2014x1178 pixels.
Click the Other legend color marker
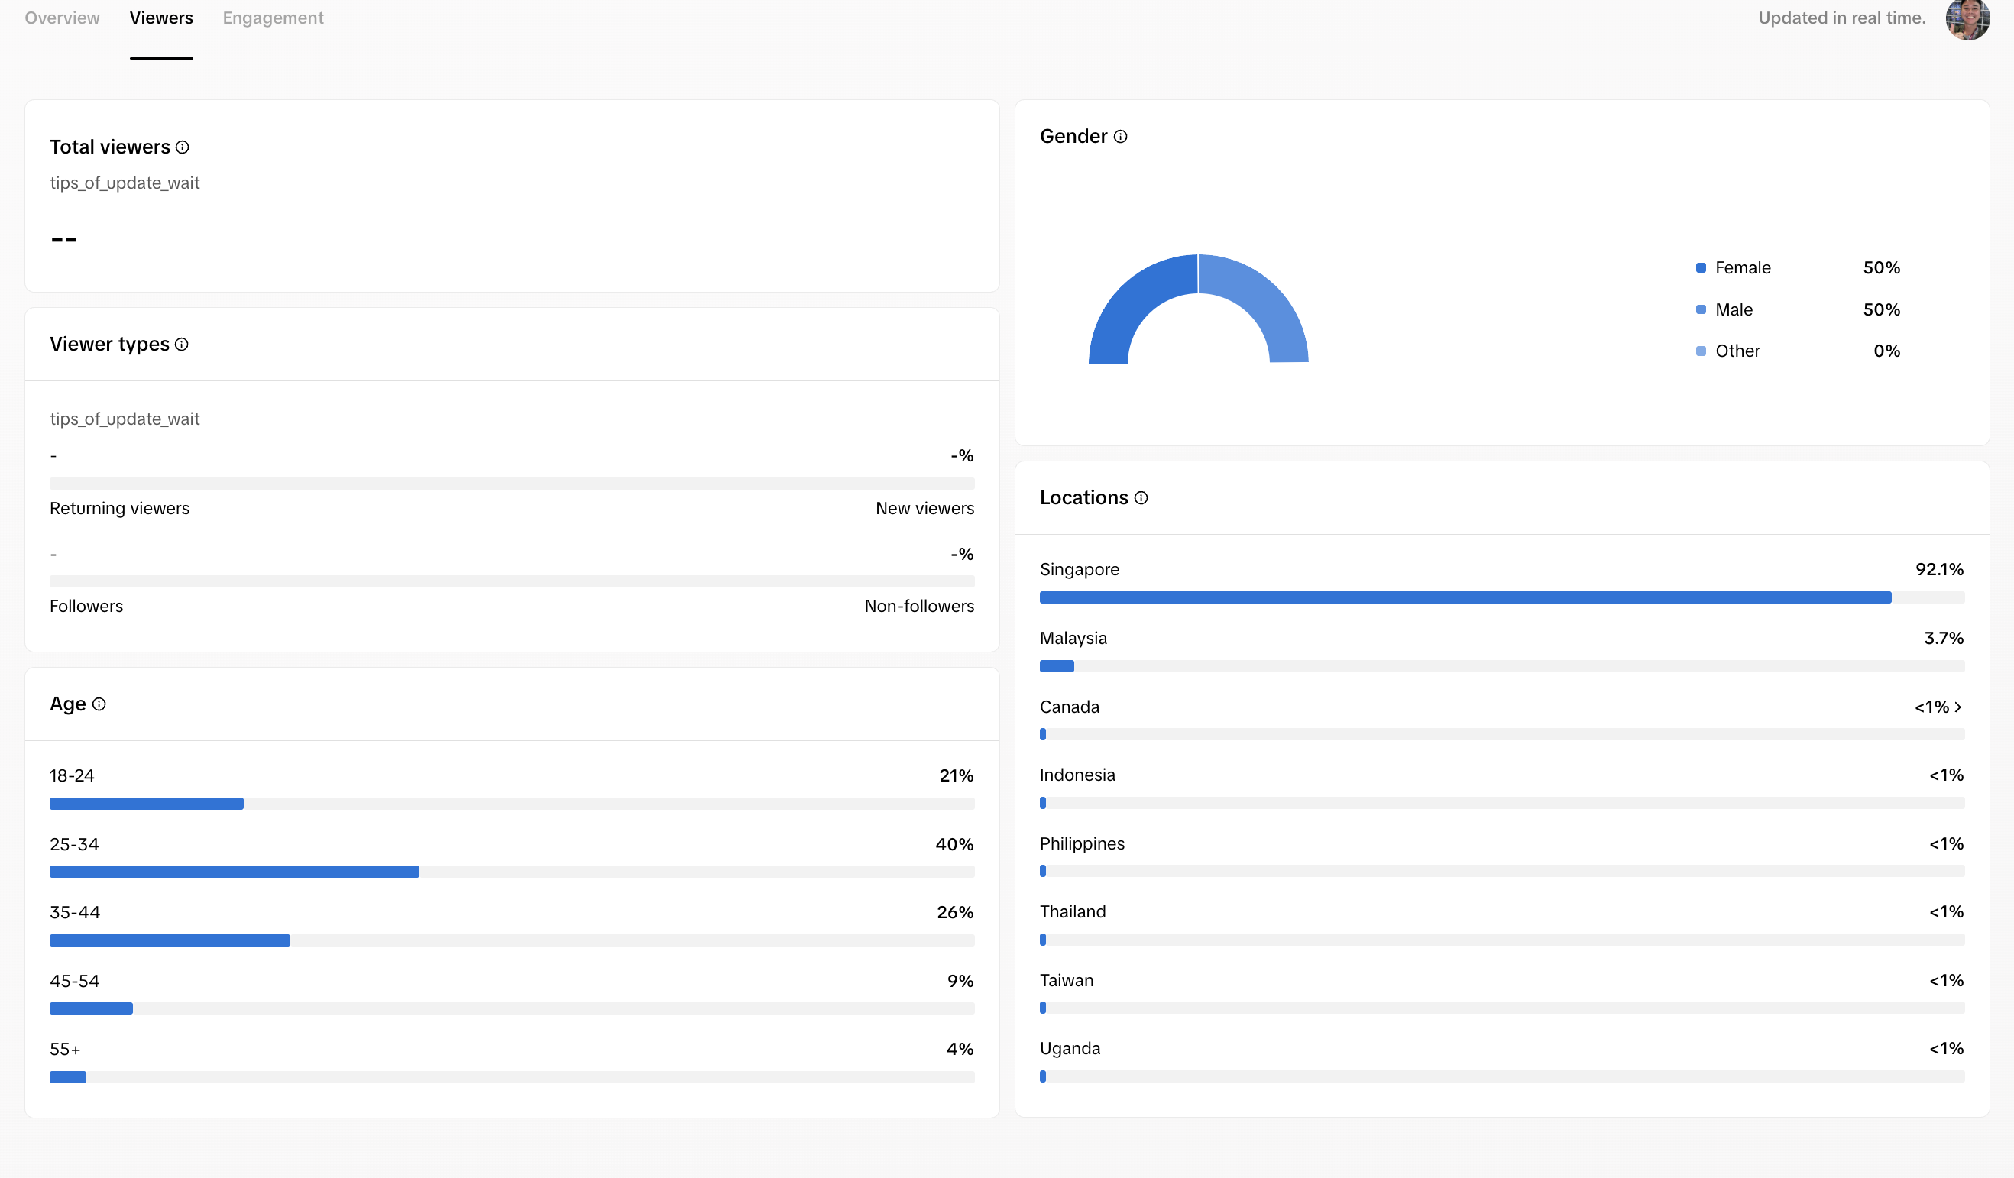(1701, 351)
